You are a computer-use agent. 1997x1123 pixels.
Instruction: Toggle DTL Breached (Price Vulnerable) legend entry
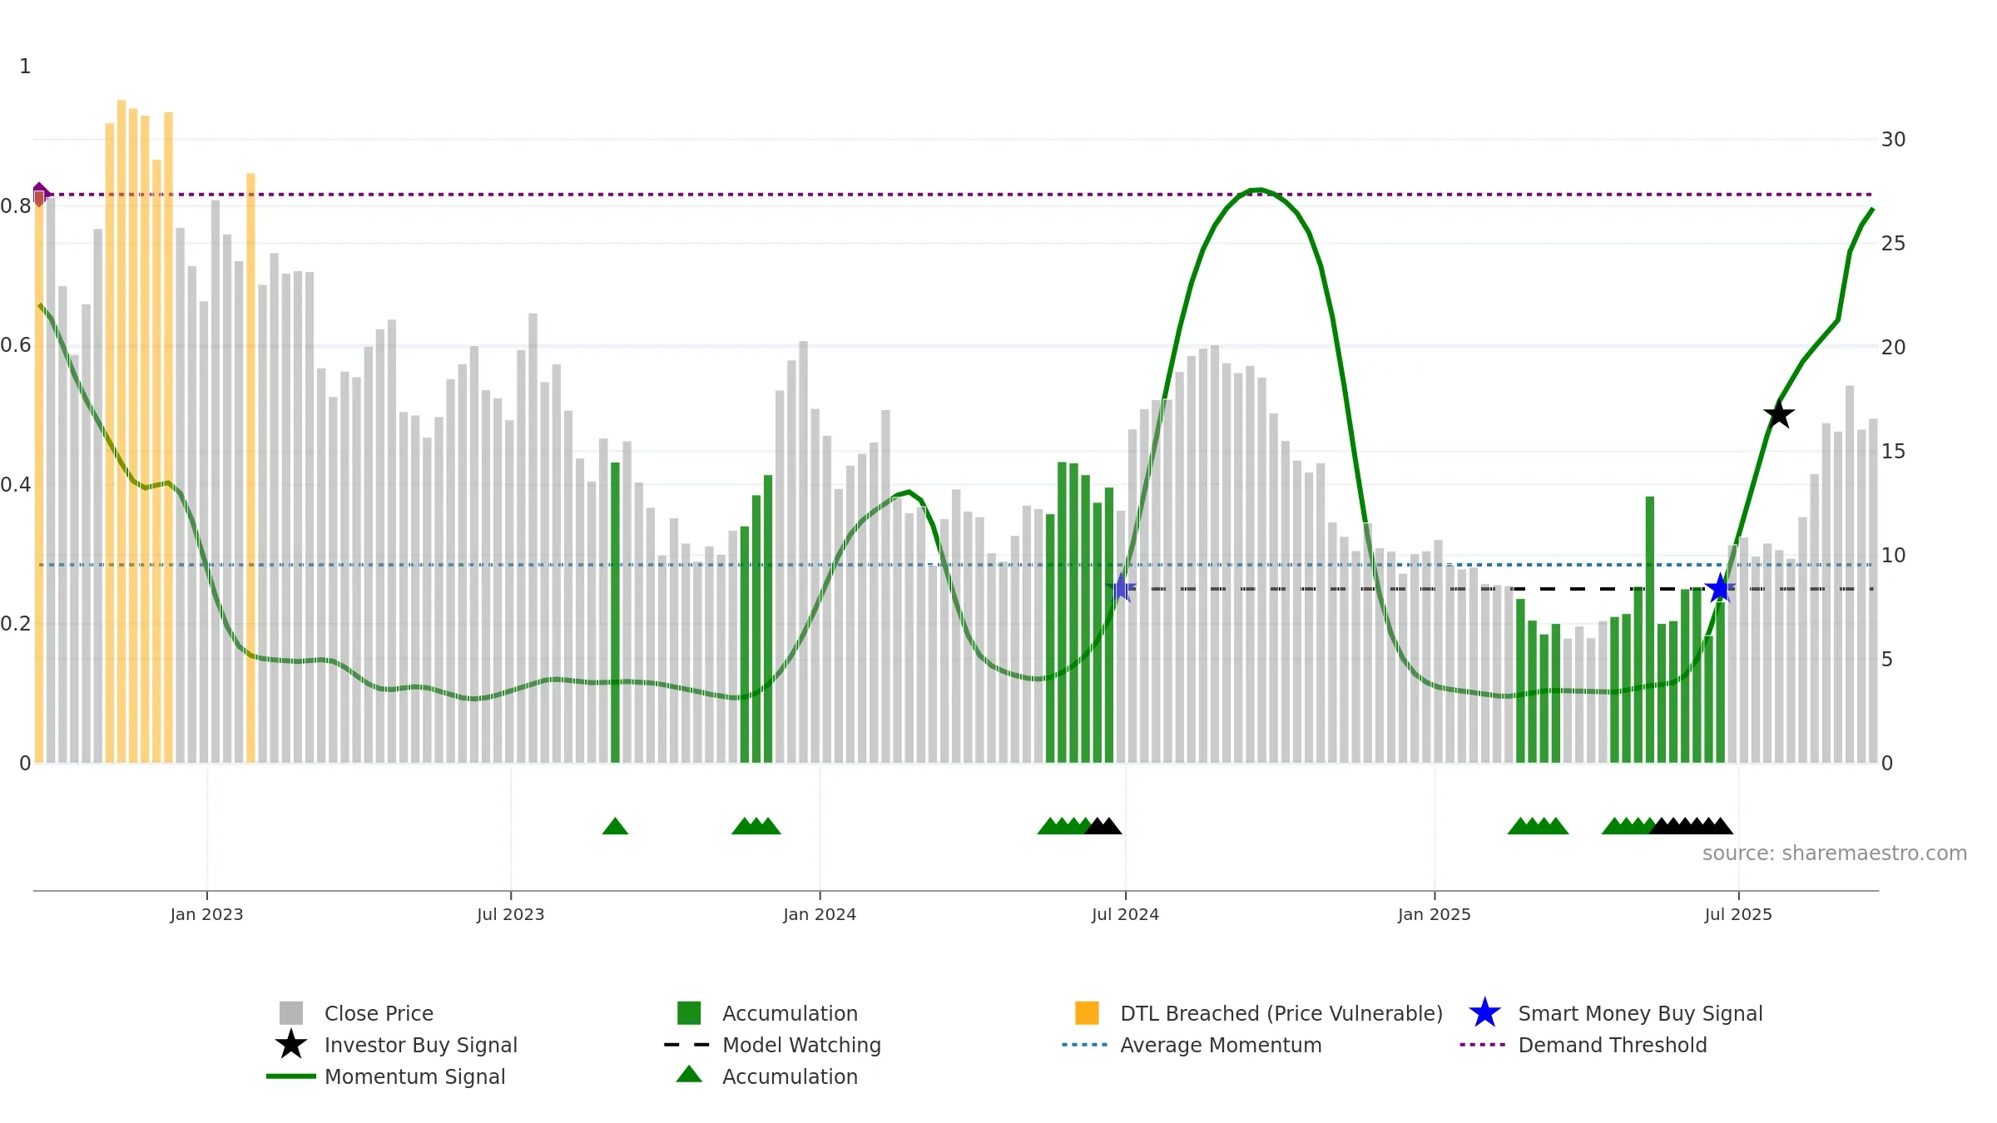pyautogui.click(x=1281, y=1013)
